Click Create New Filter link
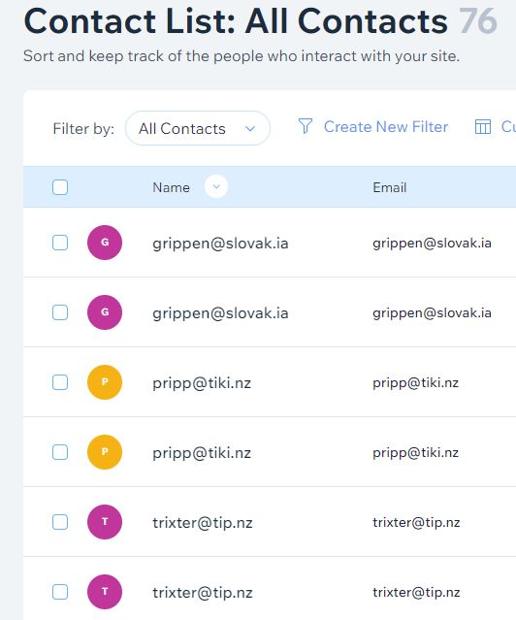516x620 pixels. (x=386, y=127)
